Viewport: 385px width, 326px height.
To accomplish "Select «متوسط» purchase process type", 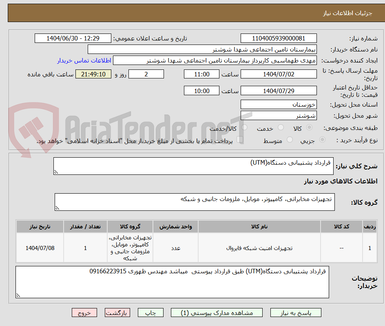I will pos(290,139).
